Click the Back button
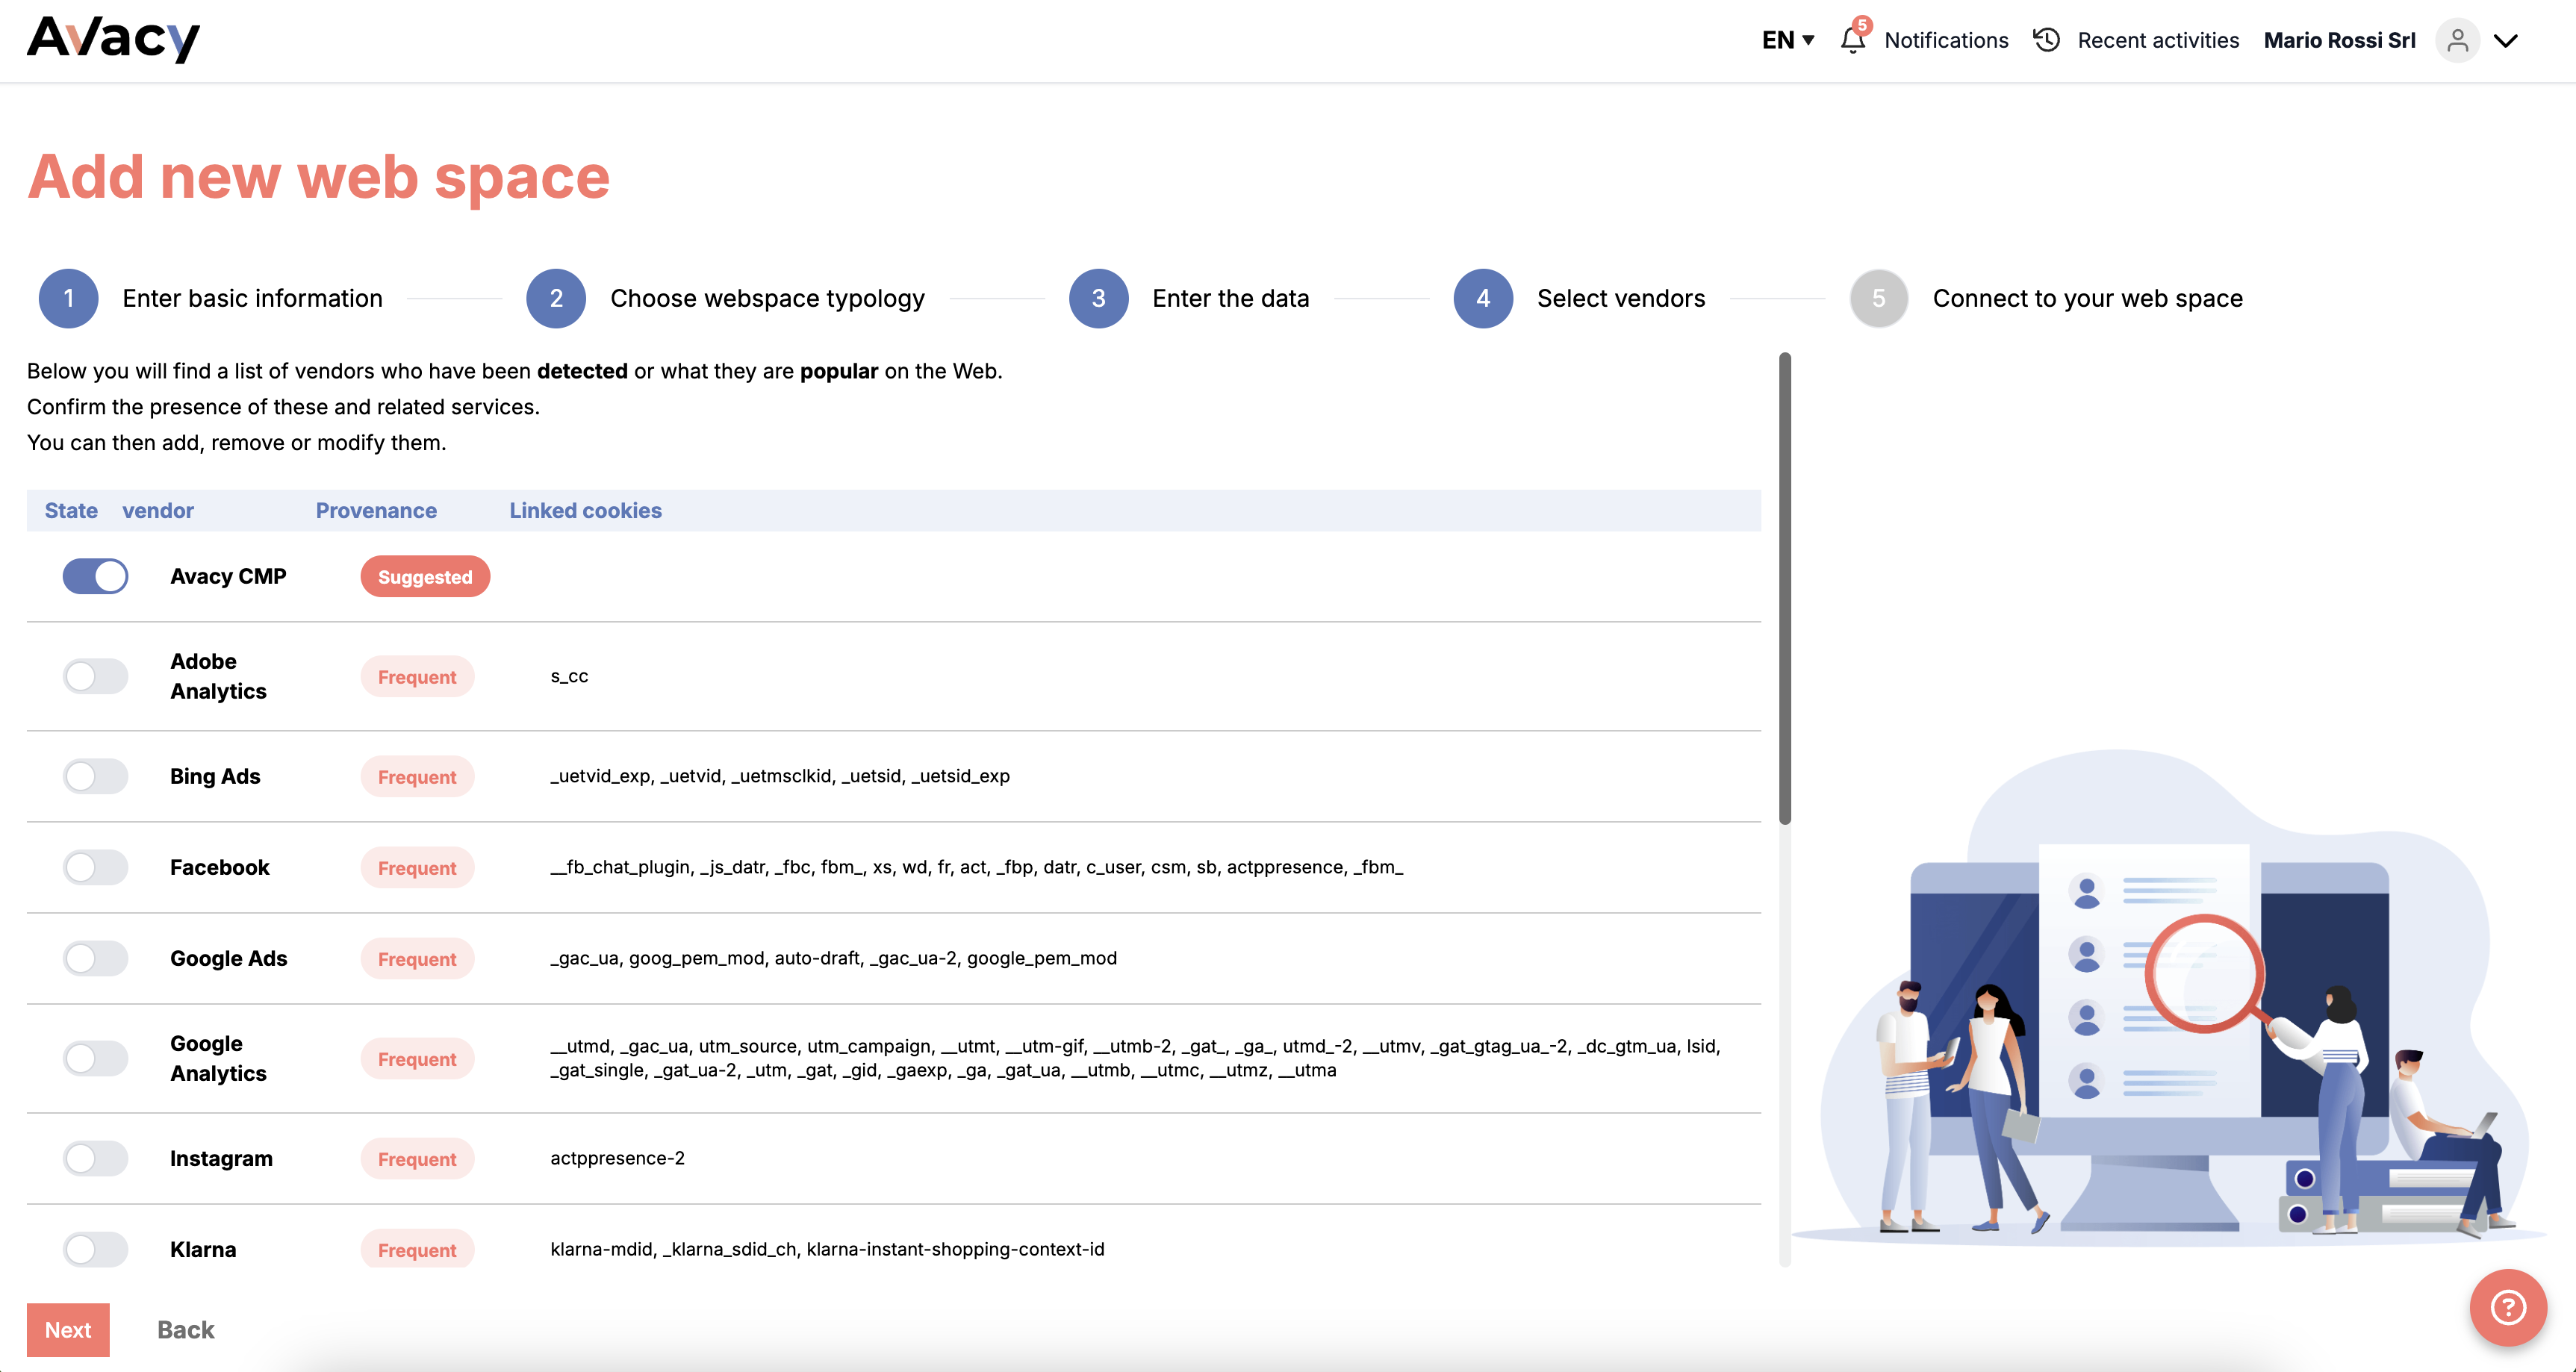Screen dimensions: 2576x1372 tap(186, 1330)
